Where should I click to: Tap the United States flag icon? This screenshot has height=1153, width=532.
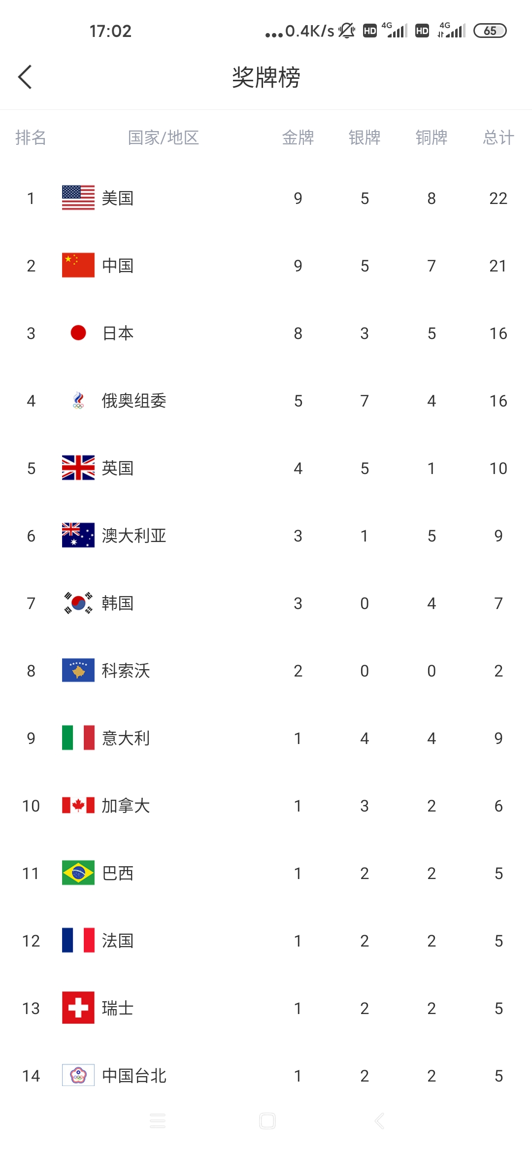click(x=78, y=198)
